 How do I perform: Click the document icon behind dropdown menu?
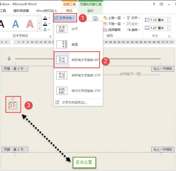tap(95, 18)
